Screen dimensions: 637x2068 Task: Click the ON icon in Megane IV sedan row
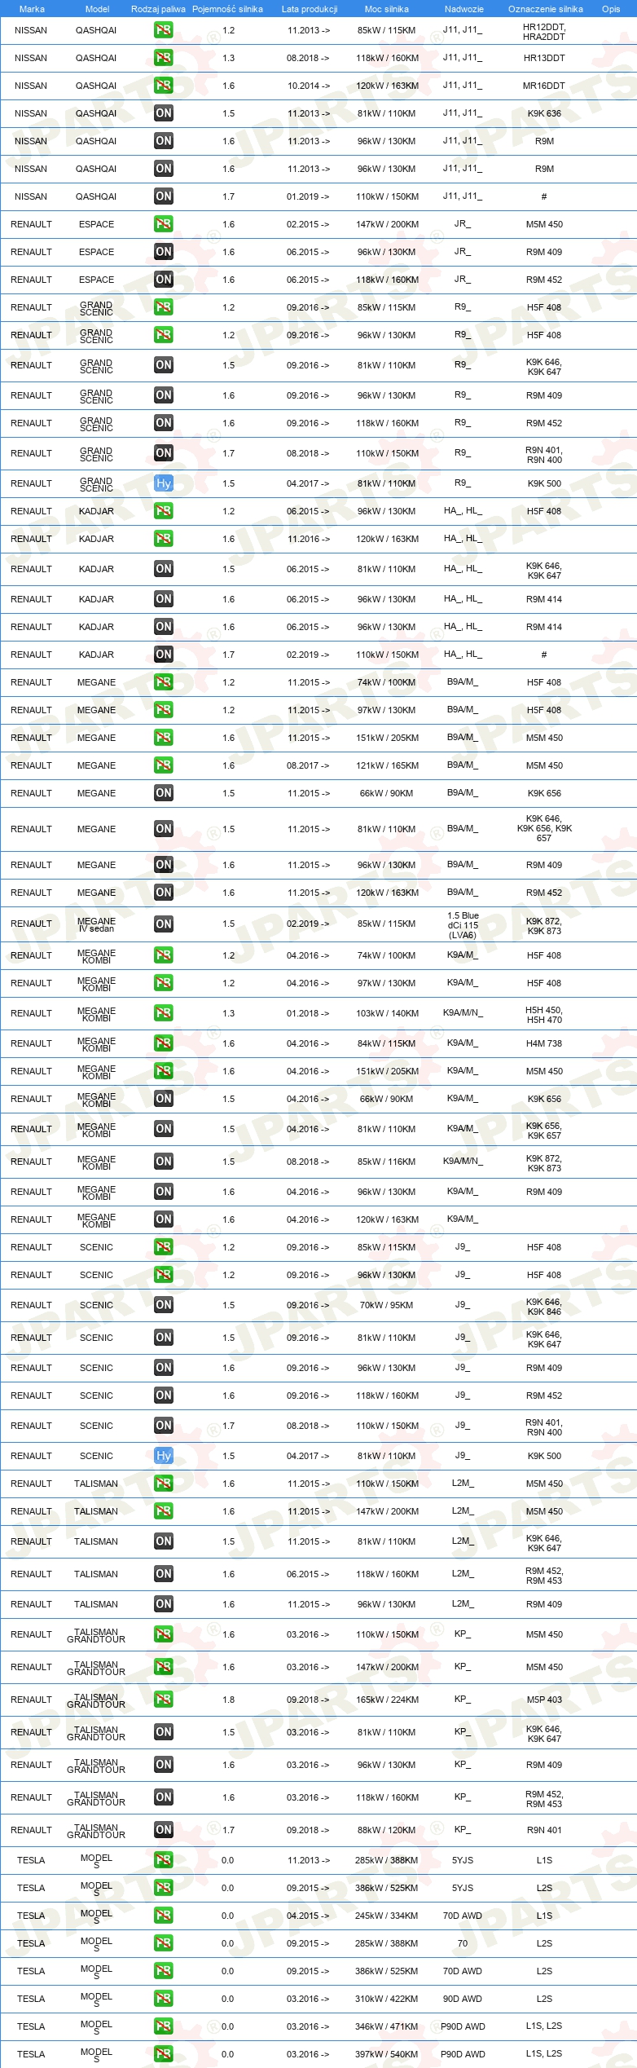pyautogui.click(x=164, y=924)
